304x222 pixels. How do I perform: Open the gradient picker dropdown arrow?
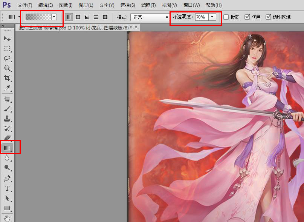[54, 17]
